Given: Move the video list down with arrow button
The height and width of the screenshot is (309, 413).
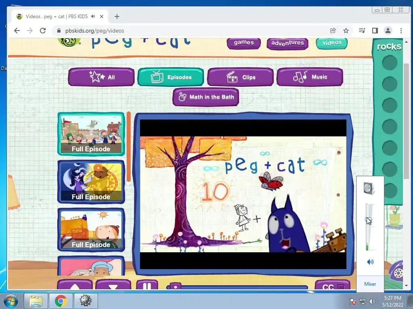Looking at the screenshot, I should pyautogui.click(x=113, y=285).
